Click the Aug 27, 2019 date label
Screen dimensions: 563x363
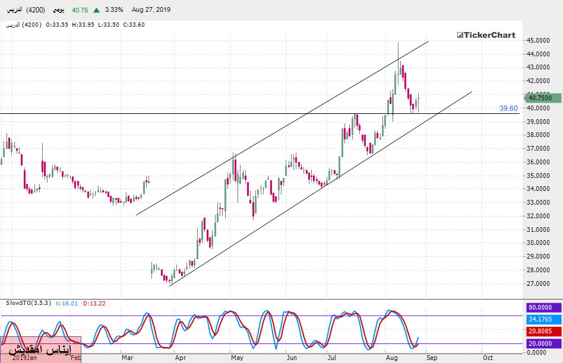tap(151, 10)
